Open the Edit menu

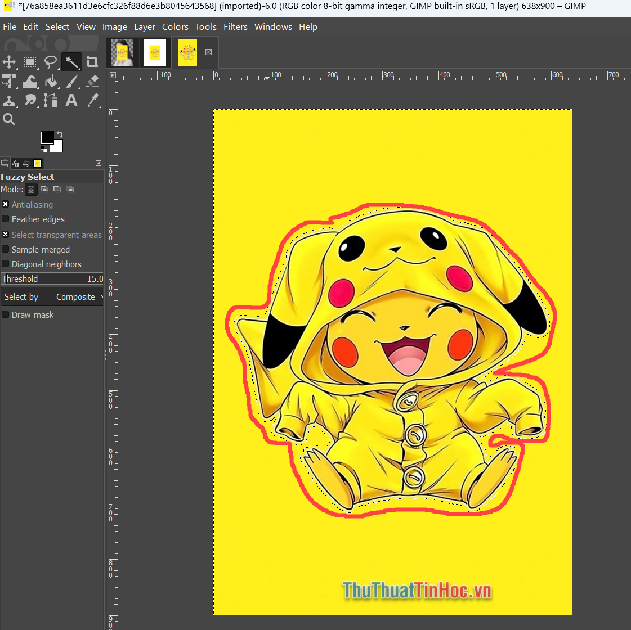coord(30,27)
